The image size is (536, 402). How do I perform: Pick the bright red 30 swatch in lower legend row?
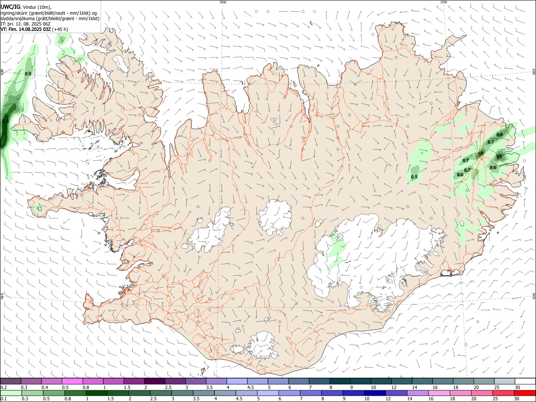click(525, 393)
